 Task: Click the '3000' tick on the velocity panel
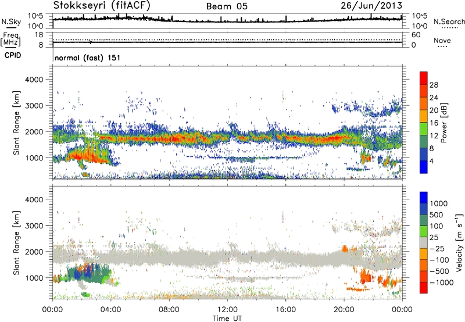pos(34,226)
